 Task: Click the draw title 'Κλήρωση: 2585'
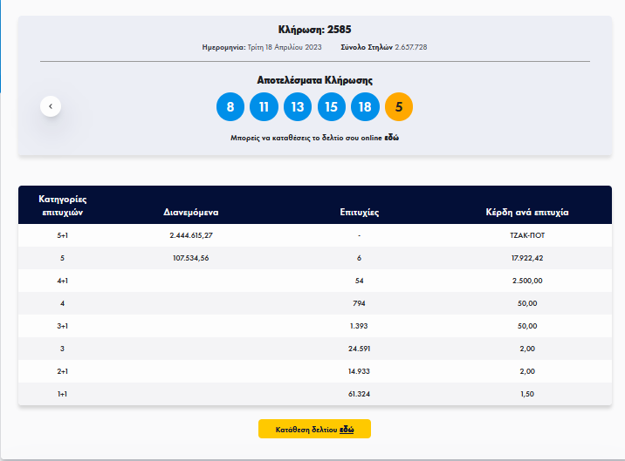[x=314, y=30]
